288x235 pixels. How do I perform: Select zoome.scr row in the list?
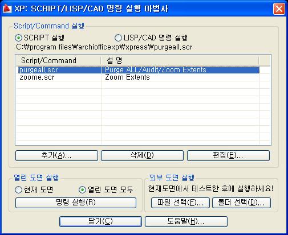[139, 77]
